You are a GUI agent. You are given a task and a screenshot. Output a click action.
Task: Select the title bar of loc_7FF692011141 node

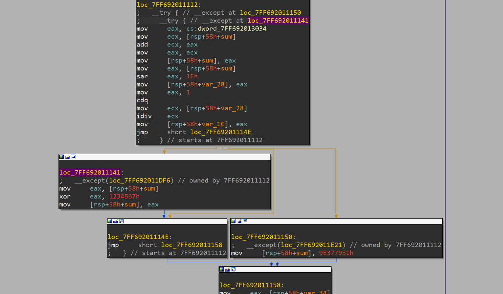(169, 157)
